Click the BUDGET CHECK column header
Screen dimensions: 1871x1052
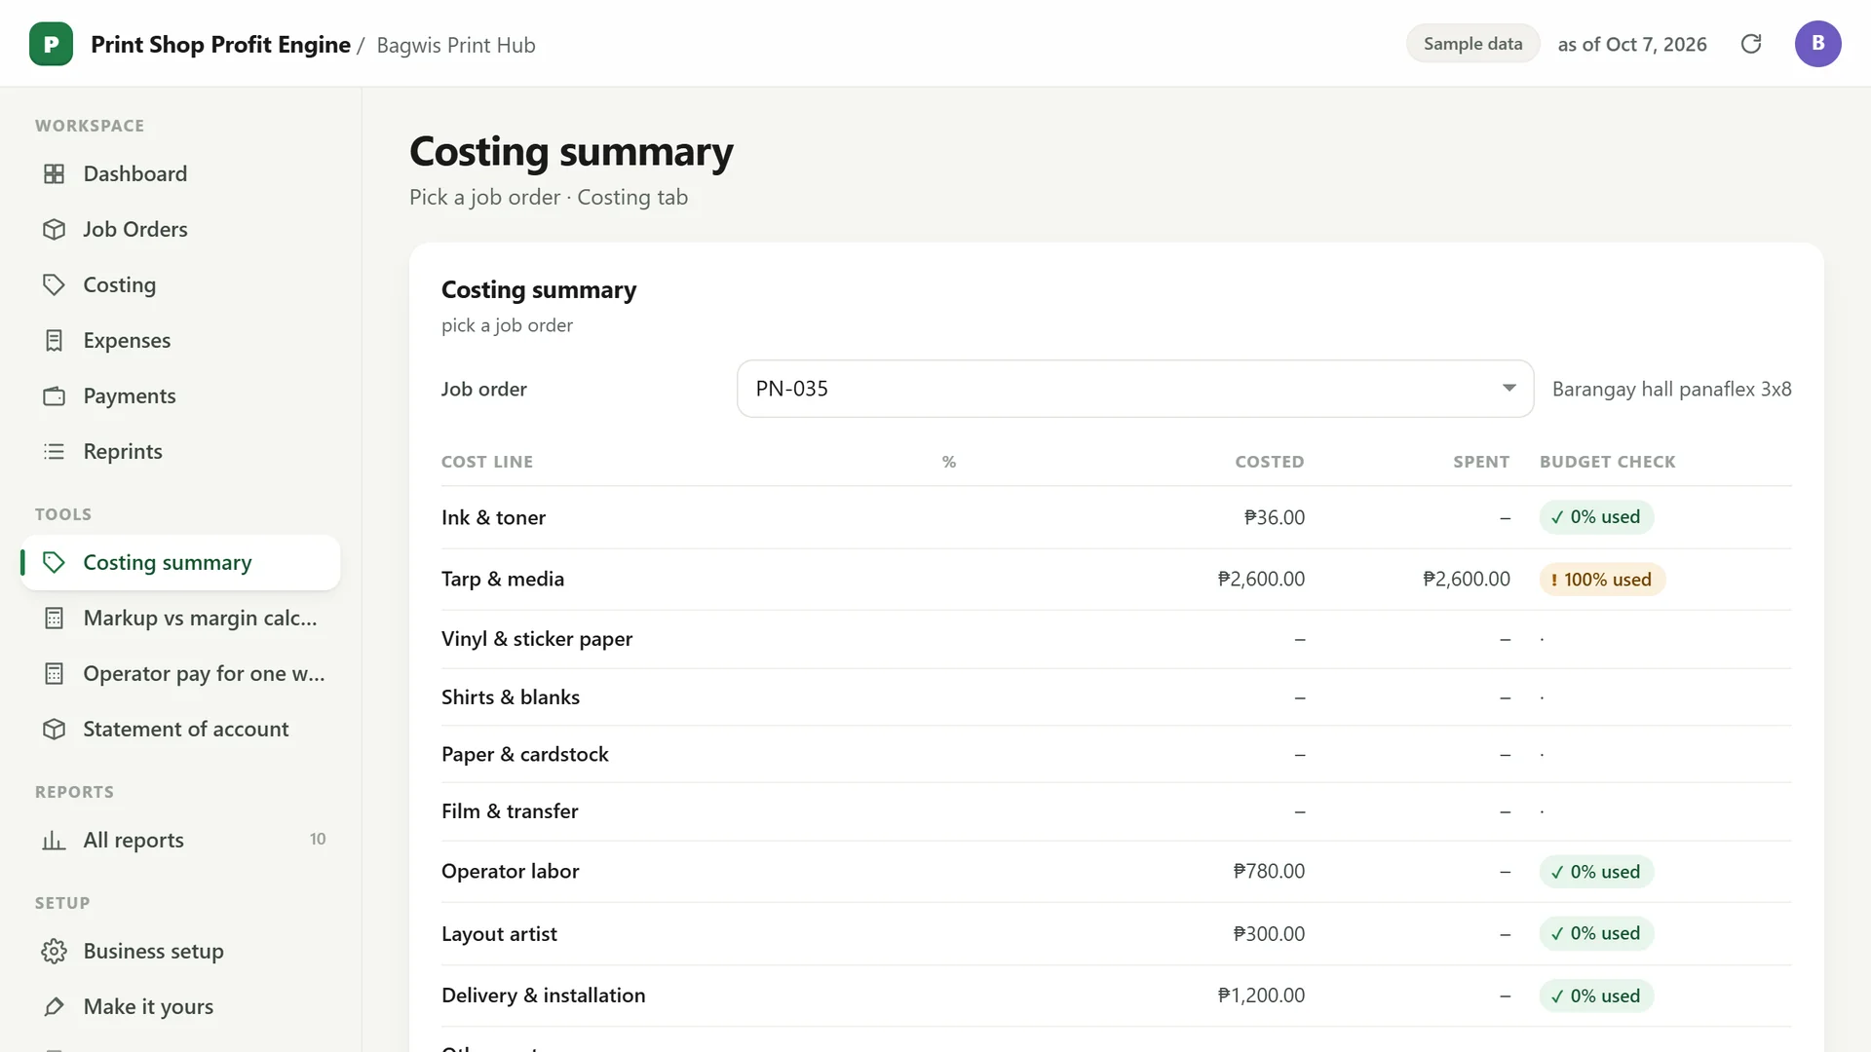point(1608,462)
